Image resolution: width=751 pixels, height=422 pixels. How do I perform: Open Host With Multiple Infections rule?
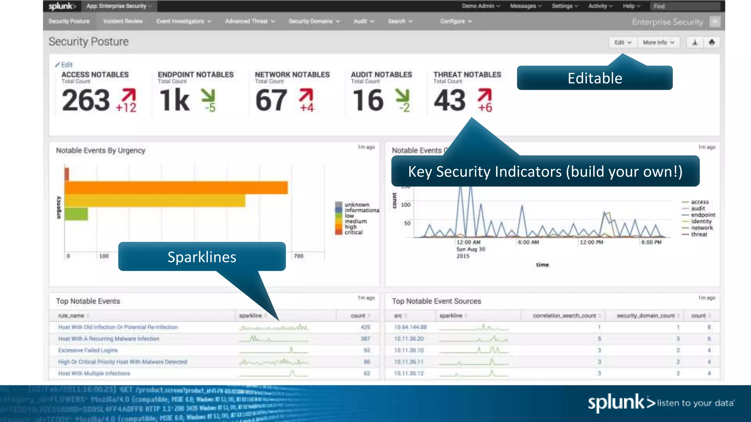tap(94, 374)
